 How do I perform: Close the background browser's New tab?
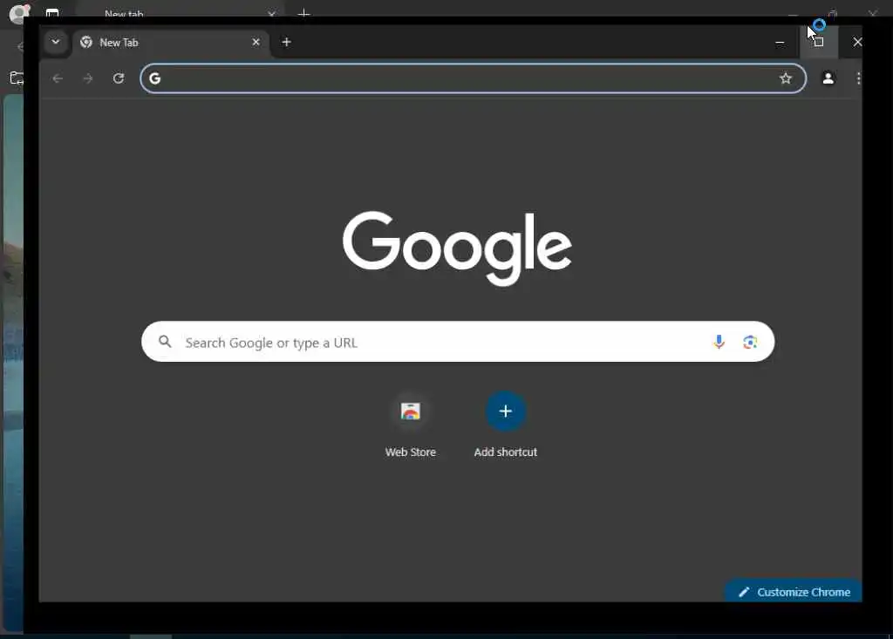[x=272, y=13]
